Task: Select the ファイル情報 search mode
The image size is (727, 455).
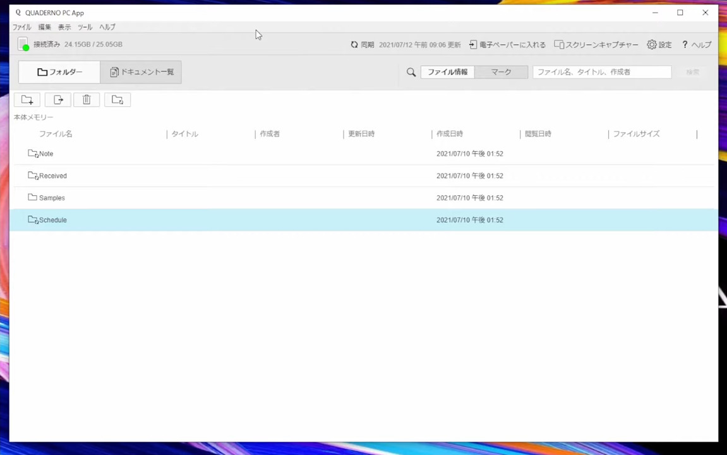Action: [447, 72]
